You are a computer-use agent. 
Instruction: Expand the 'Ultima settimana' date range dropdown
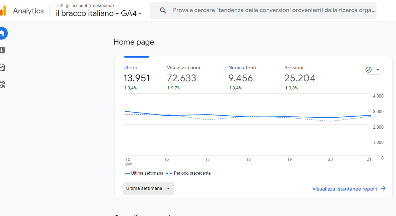coord(148,188)
